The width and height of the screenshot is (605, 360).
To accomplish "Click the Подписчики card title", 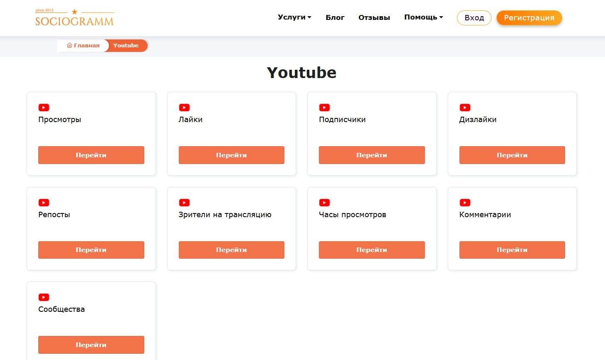I will pyautogui.click(x=342, y=120).
